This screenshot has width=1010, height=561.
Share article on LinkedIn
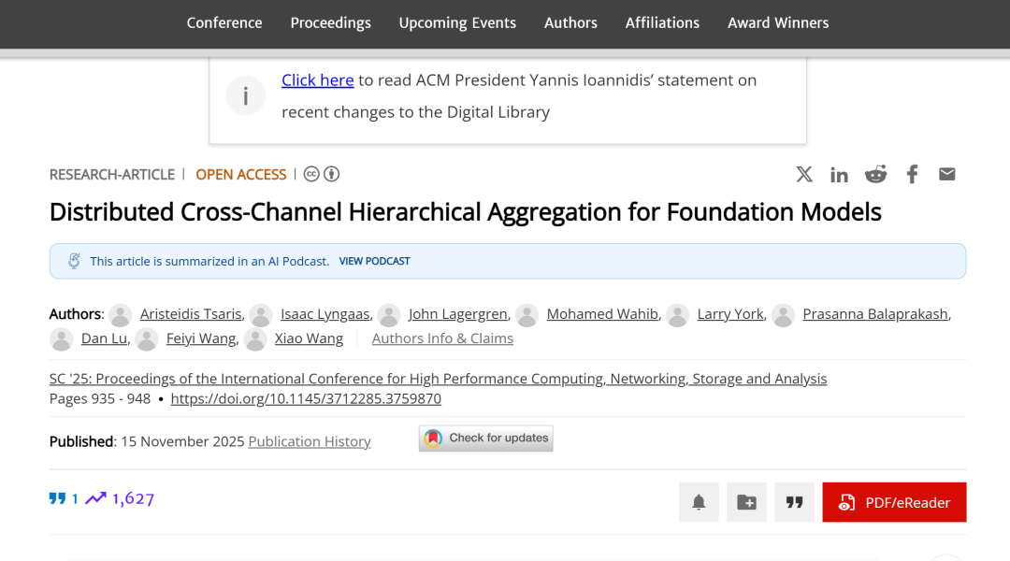(839, 175)
